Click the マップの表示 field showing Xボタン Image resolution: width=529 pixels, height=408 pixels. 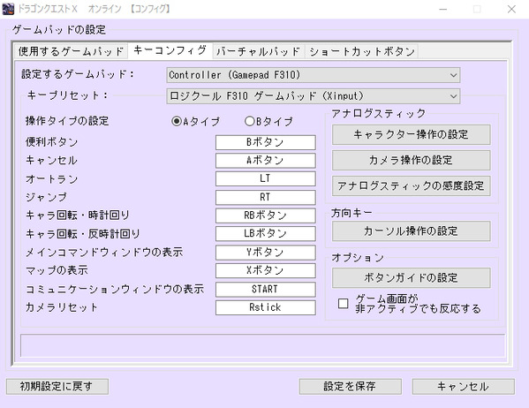coord(266,270)
